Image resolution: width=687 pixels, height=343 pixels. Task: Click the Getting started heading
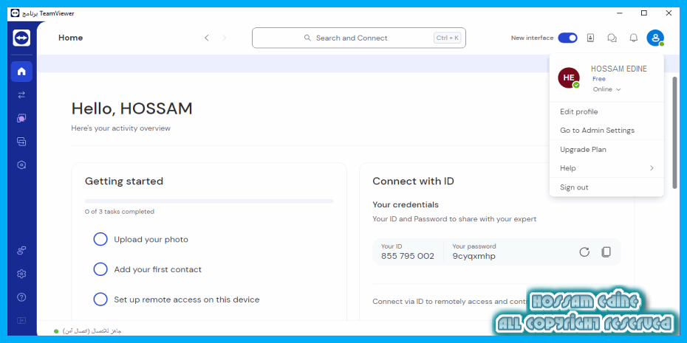[x=124, y=181]
